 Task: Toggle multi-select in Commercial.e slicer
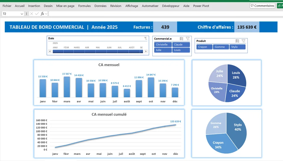[182, 39]
